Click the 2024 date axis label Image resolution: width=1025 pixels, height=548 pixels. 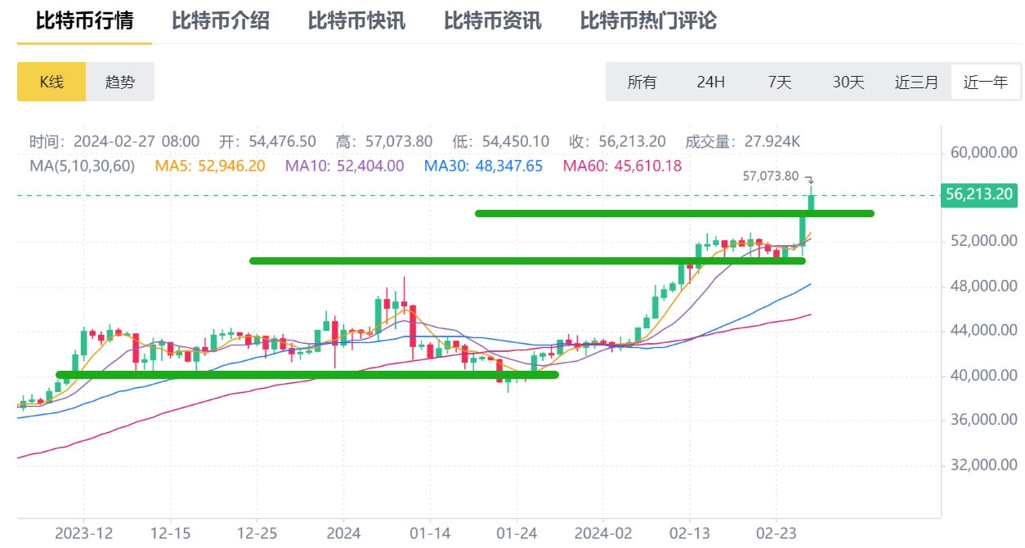click(342, 533)
